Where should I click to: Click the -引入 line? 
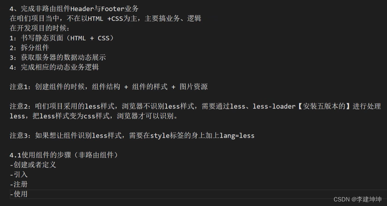19,174
